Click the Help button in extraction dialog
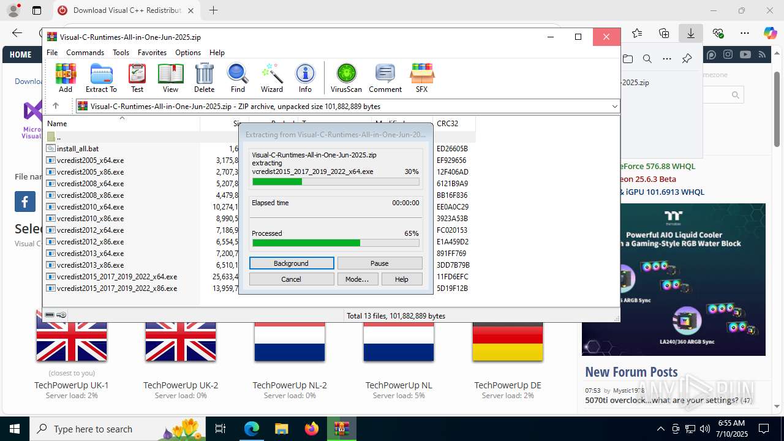 click(401, 279)
